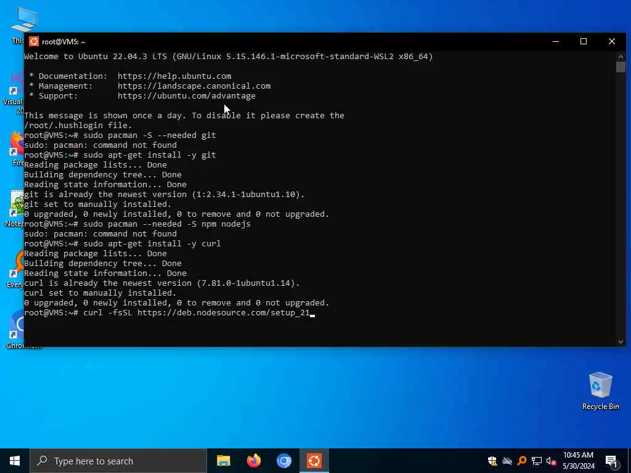
Task: Open the clock showing 10:45 AM
Action: pyautogui.click(x=578, y=461)
